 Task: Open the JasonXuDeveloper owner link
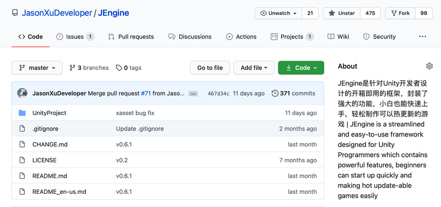pos(57,13)
